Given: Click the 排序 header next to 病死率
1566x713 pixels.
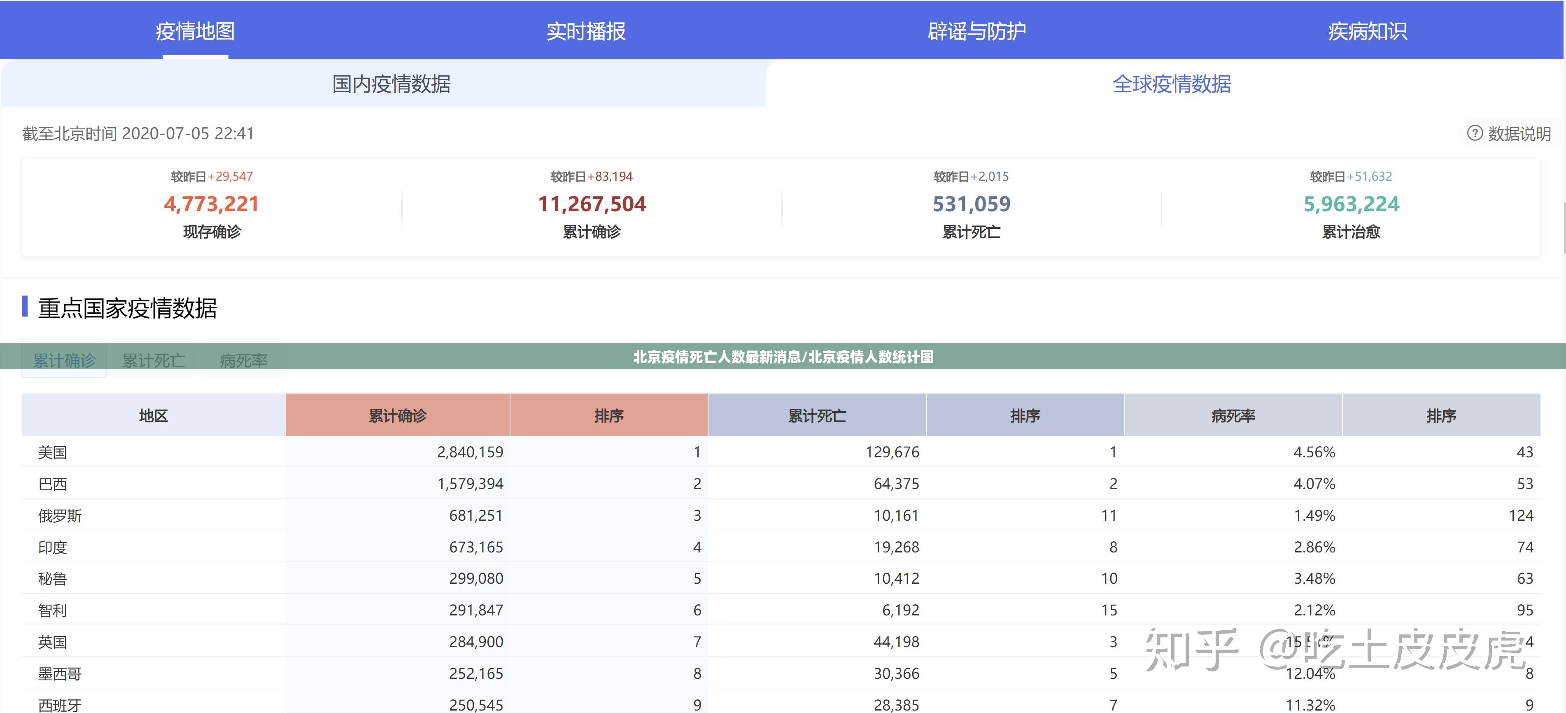Looking at the screenshot, I should pyautogui.click(x=1441, y=416).
